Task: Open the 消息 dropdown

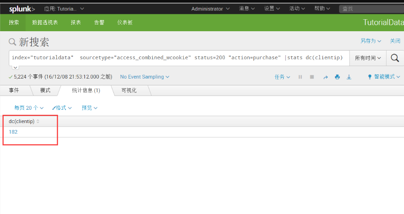Action: coord(246,8)
